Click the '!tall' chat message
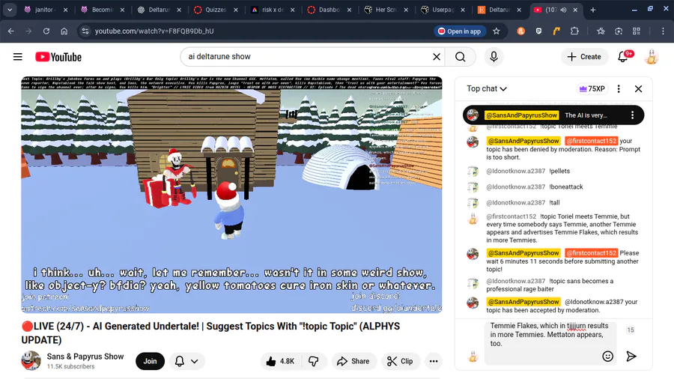The height and width of the screenshot is (379, 674). click(554, 203)
